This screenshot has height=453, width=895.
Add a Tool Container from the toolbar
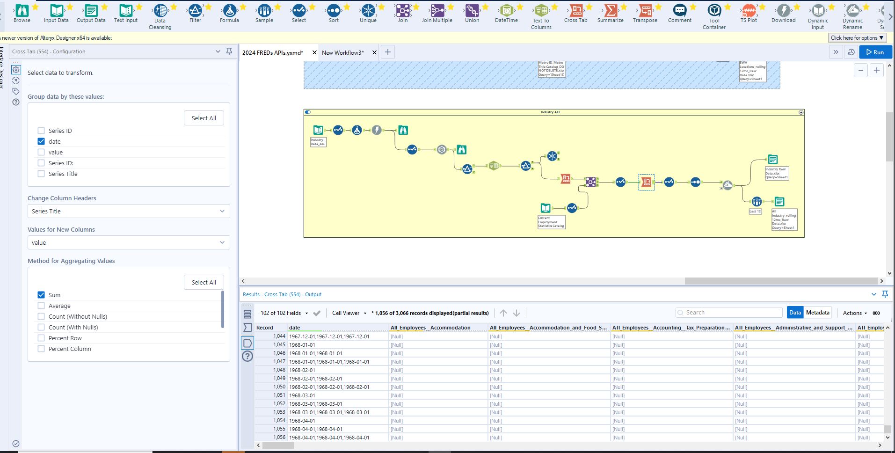713,12
